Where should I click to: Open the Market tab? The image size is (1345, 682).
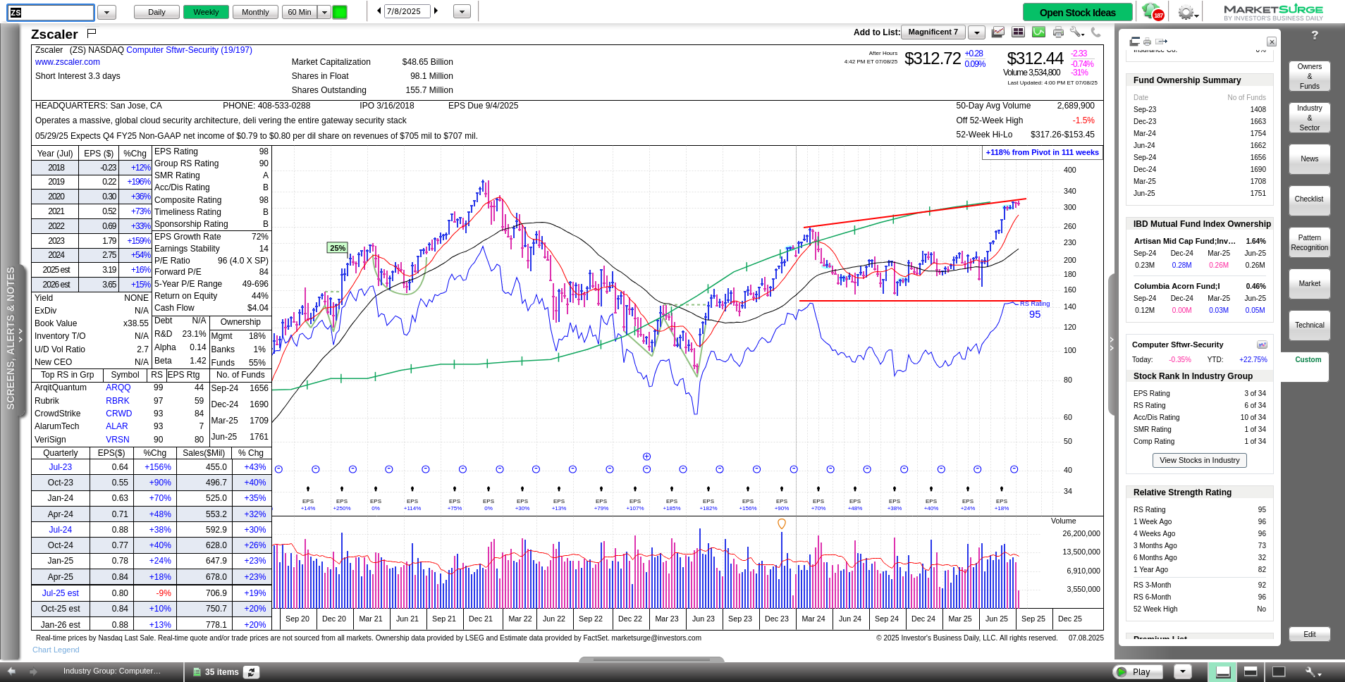[1309, 283]
